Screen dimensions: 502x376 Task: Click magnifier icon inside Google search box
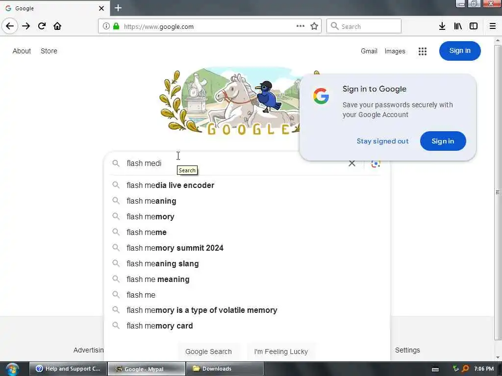(x=116, y=164)
